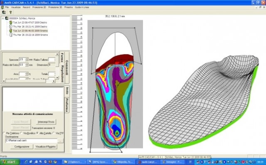
Task: Click the settings panel scroll-up arrow
Action: [57, 54]
